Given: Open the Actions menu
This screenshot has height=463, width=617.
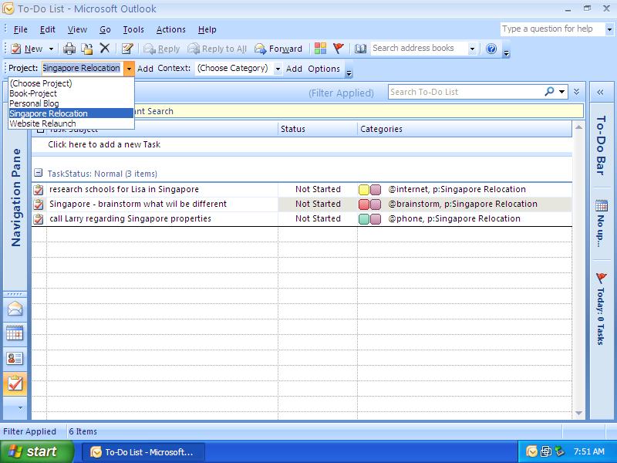Looking at the screenshot, I should click(170, 29).
